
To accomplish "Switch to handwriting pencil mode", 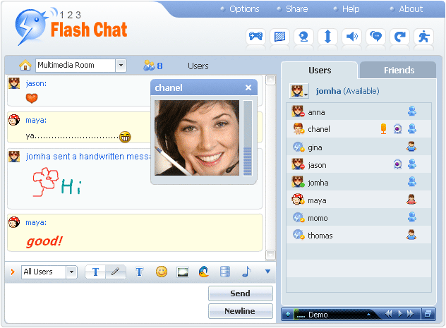I will tap(115, 272).
